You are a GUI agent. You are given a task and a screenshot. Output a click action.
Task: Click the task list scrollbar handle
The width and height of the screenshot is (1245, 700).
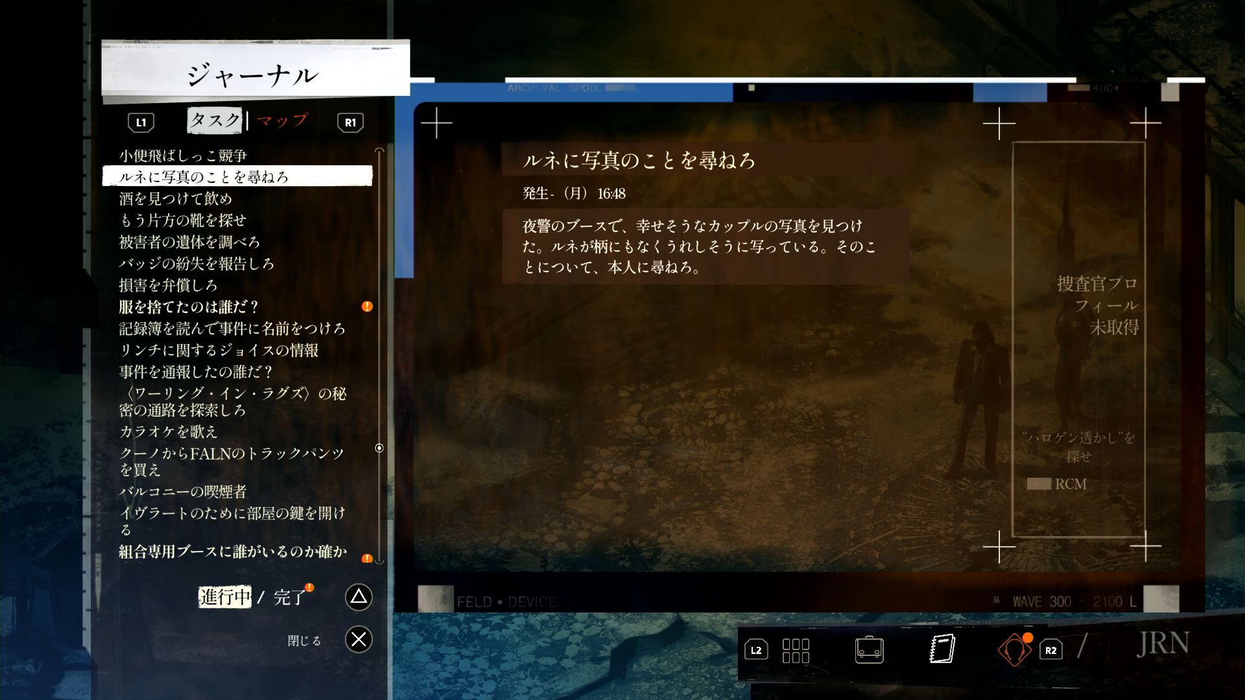[x=379, y=448]
